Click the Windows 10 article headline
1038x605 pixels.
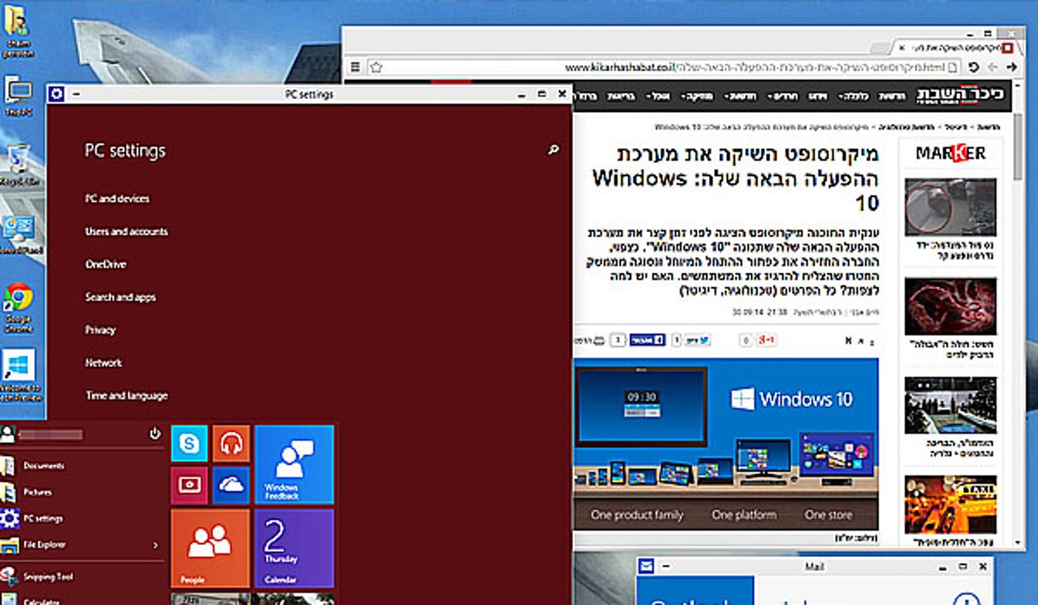[x=735, y=178]
